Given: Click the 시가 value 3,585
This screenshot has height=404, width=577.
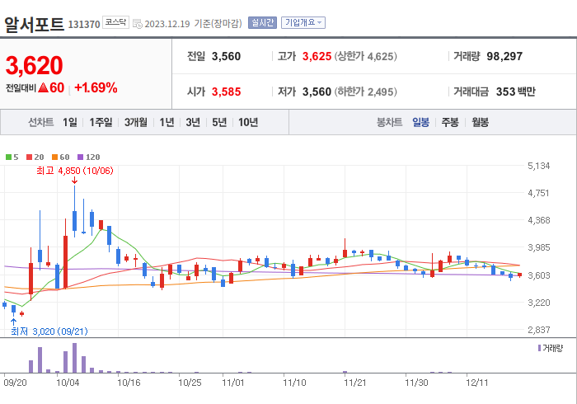Looking at the screenshot, I should pos(226,92).
